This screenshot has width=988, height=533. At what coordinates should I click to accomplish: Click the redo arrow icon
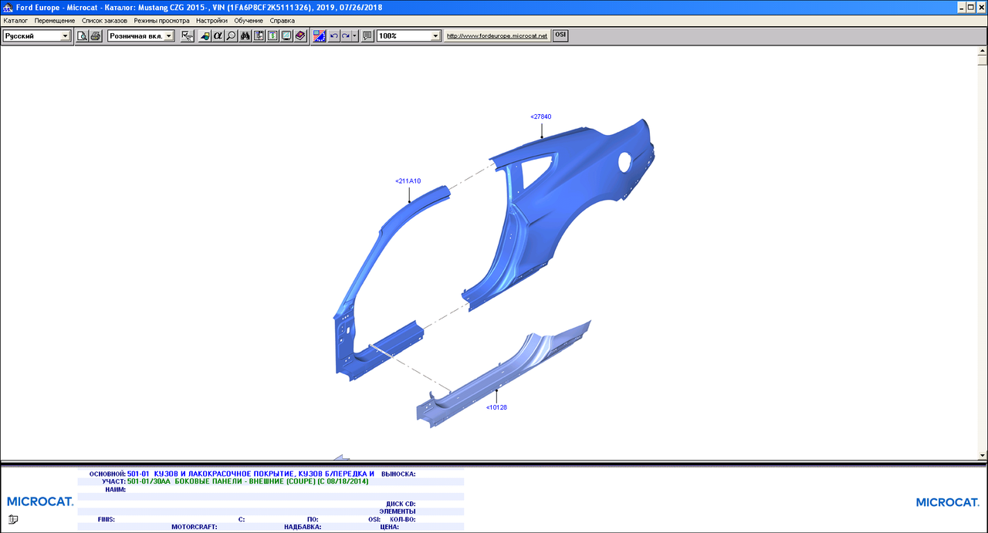[x=346, y=35]
